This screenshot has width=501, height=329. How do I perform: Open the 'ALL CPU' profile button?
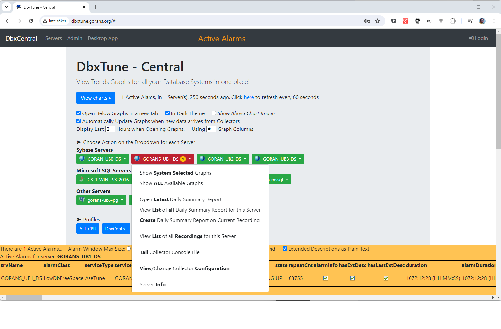(x=88, y=229)
